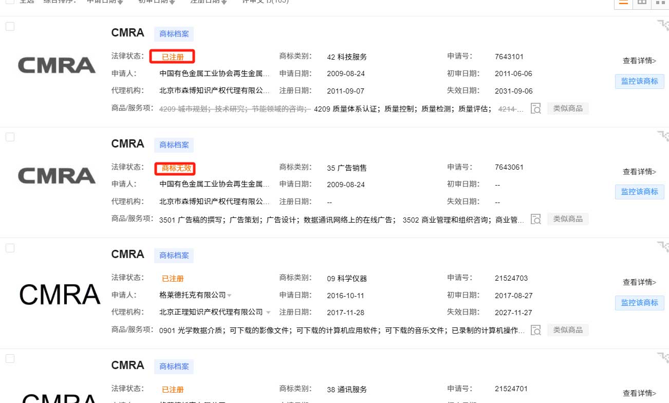Image resolution: width=669 pixels, height=403 pixels.
Task: Open CMRA logo thumbnail for 35 广告销售
Action: (57, 176)
